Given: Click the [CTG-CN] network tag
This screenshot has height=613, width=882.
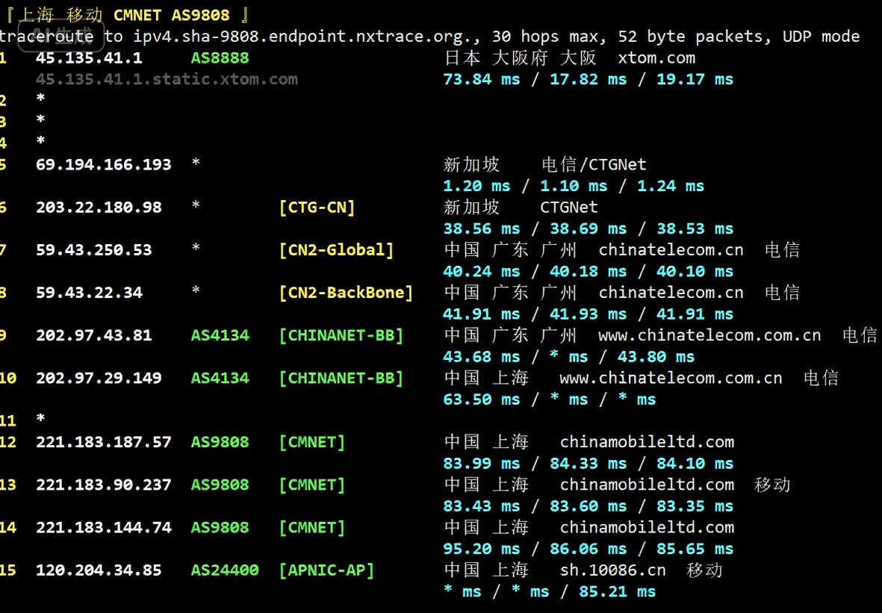Looking at the screenshot, I should point(317,207).
